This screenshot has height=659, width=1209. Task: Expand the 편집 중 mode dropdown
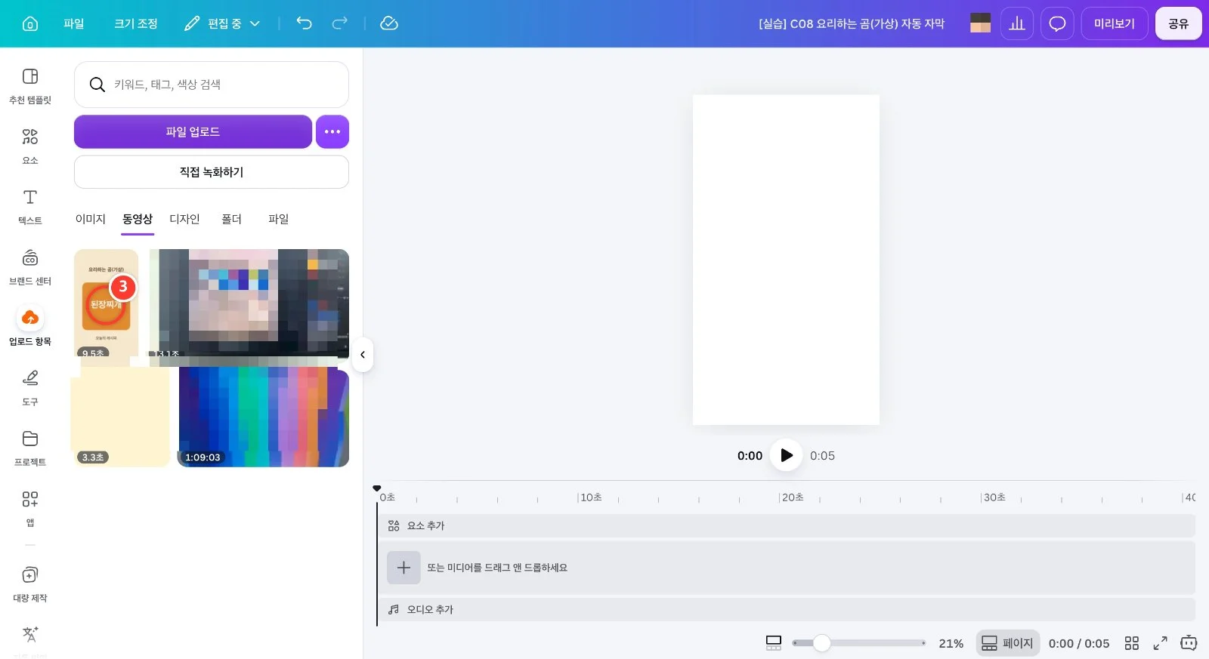[x=222, y=23]
